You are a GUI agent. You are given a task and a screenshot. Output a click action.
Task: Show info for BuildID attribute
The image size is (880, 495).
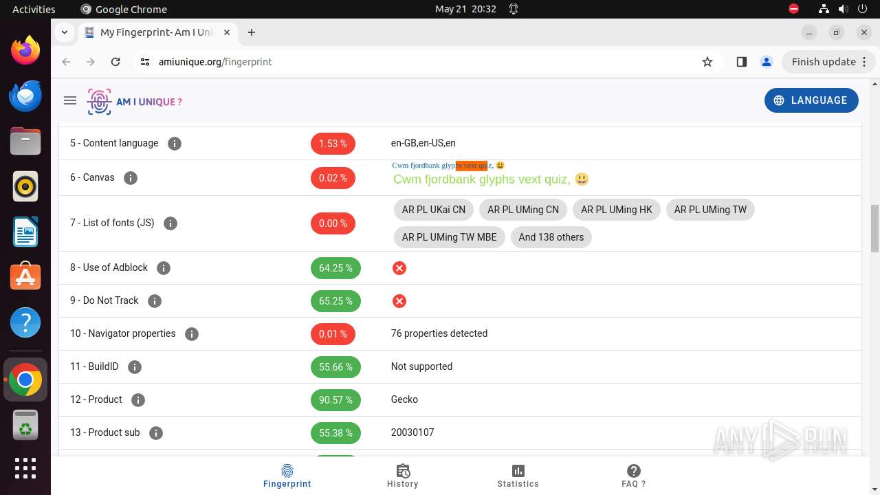point(135,367)
